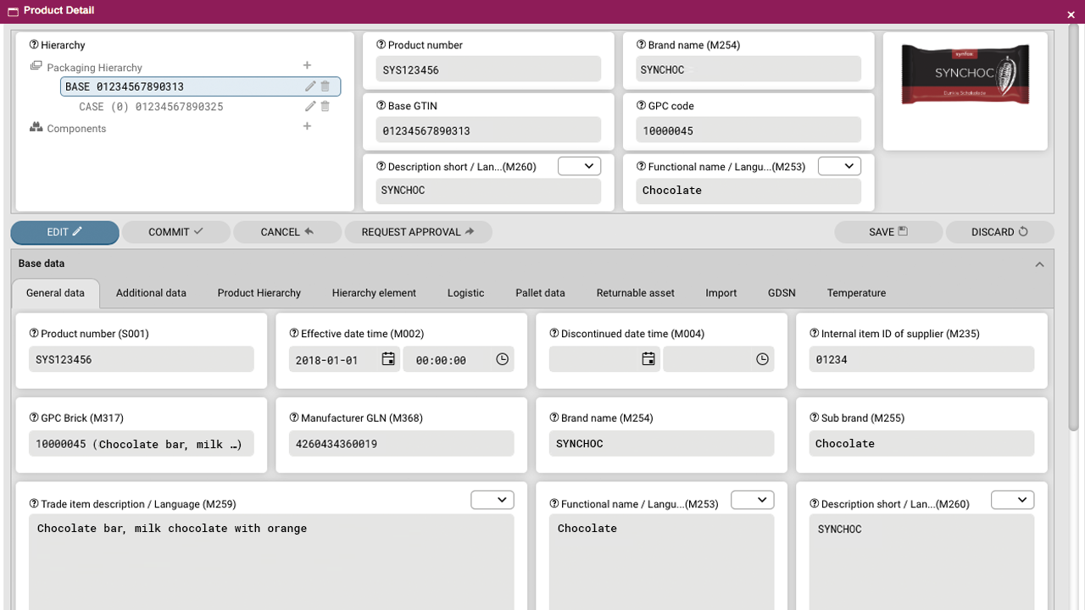The image size is (1085, 610).
Task: Switch to the Additional data tab
Action: pos(151,293)
